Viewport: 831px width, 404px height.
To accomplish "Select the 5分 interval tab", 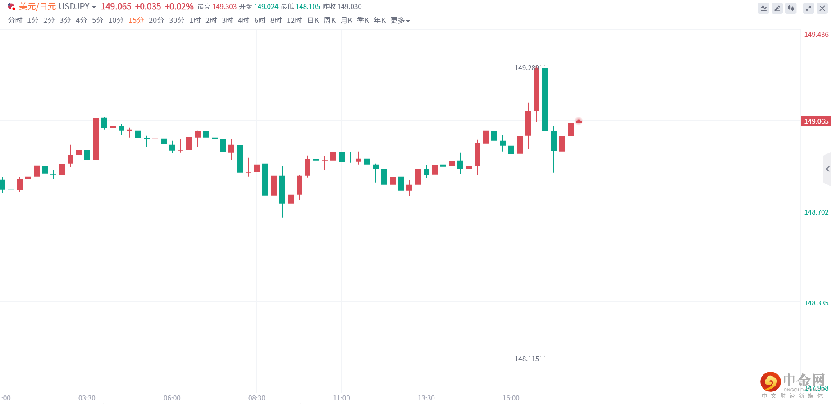I will click(97, 21).
